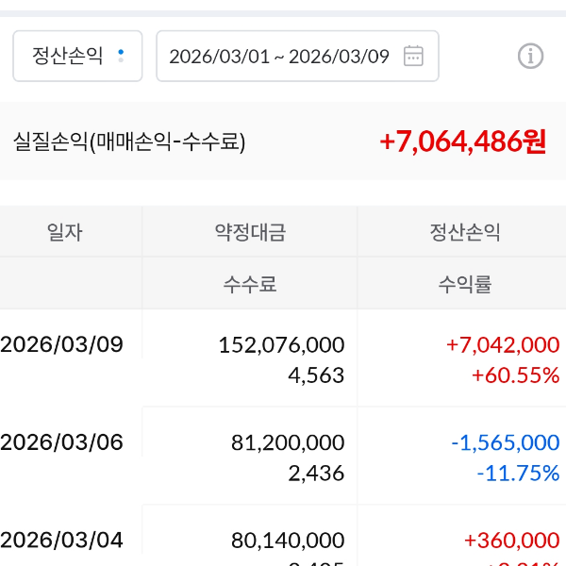This screenshot has width=566, height=566.
Task: Click the -11.75% return rate
Action: point(518,473)
